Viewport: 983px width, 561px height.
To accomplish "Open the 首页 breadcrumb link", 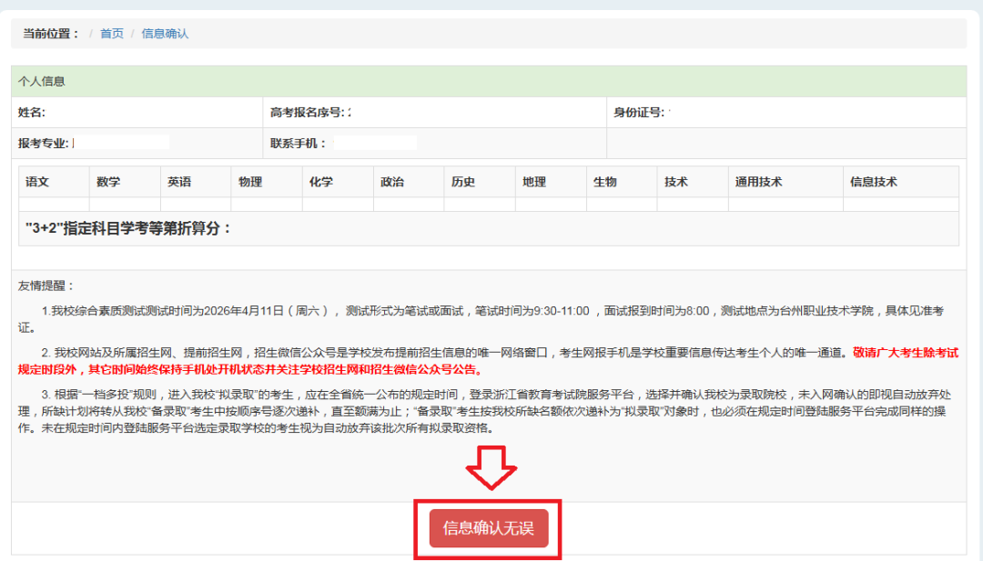I will (x=112, y=34).
